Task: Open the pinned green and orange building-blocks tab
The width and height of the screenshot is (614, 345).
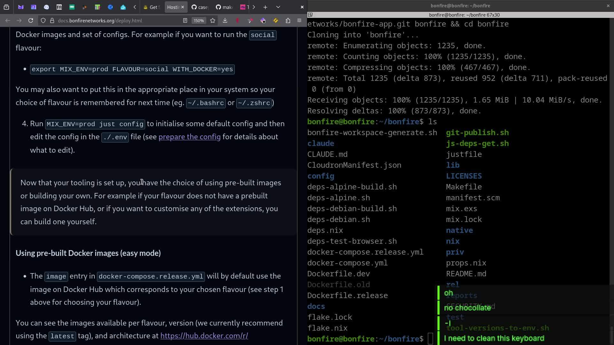Action: click(x=98, y=7)
